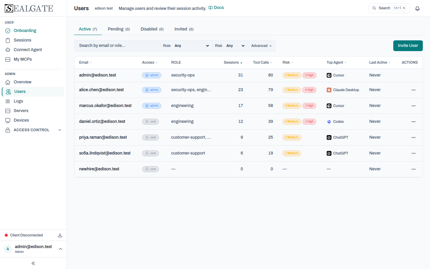Open actions menu for newhire@edison.test
This screenshot has height=269, width=430.
pyautogui.click(x=413, y=169)
